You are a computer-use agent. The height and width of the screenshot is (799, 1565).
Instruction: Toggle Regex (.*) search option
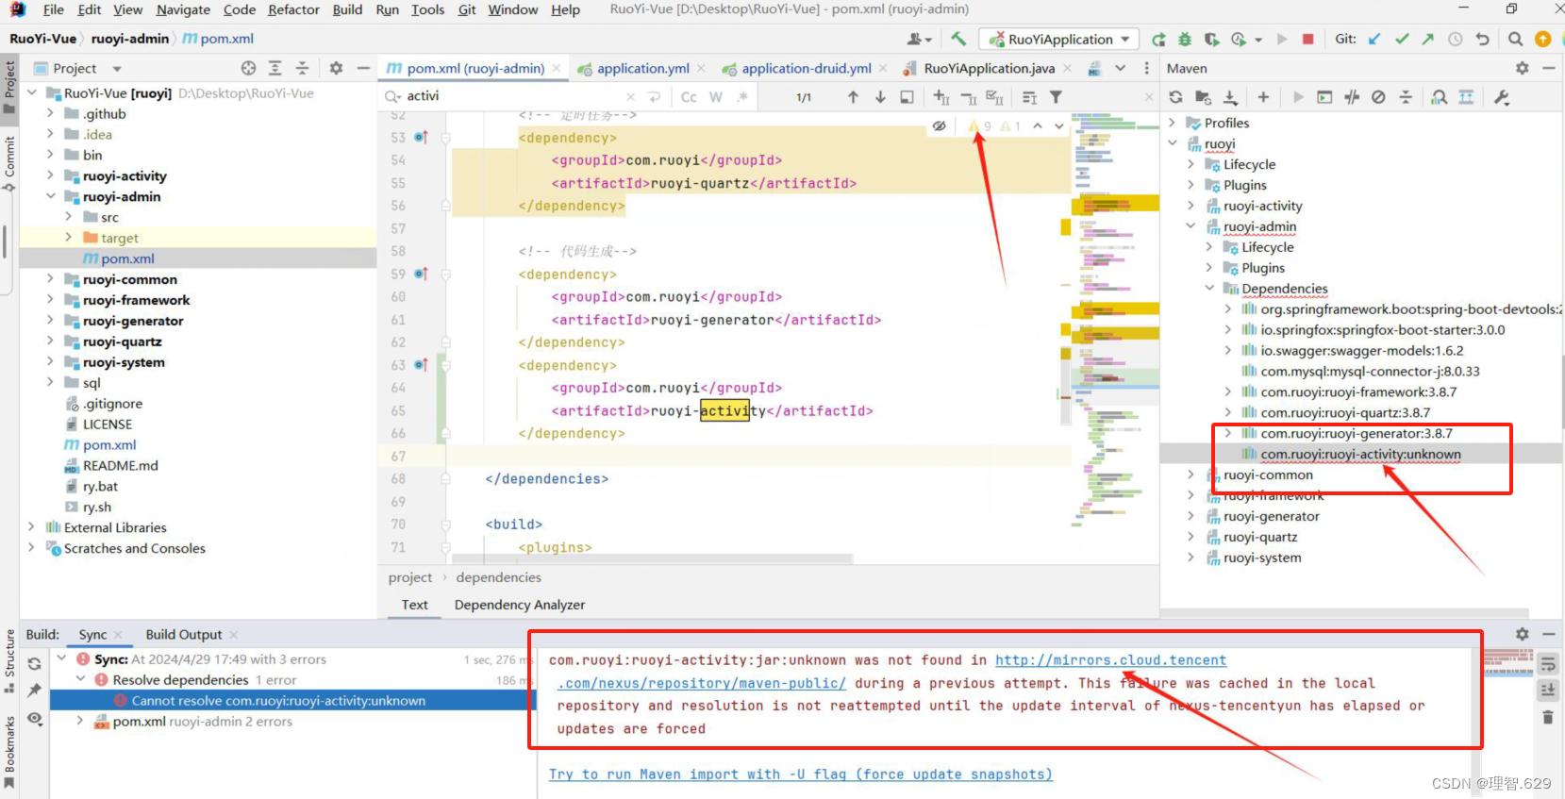coord(742,97)
